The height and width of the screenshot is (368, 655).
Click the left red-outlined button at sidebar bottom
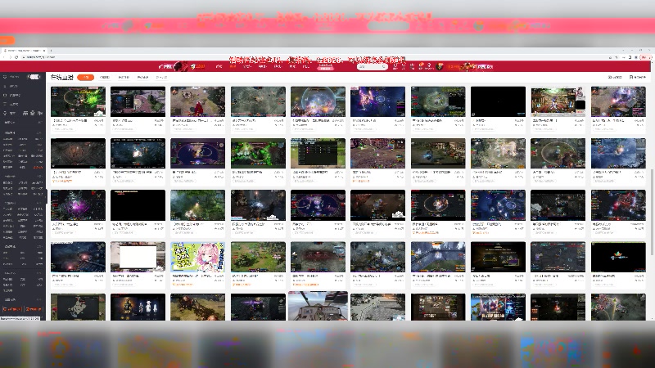[12, 309]
